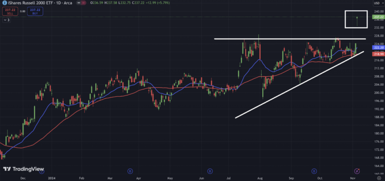
Task: Click the Oct label on time axis
Action: [x=320, y=178]
